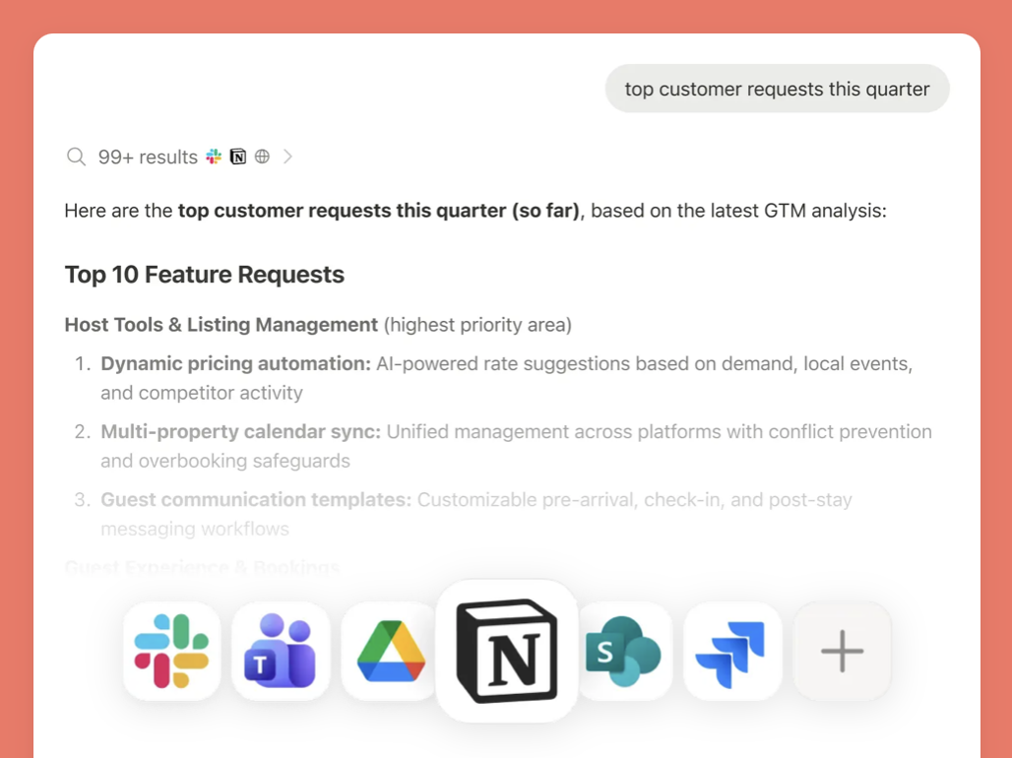
Task: Click the large Notion app icon
Action: [x=507, y=651]
